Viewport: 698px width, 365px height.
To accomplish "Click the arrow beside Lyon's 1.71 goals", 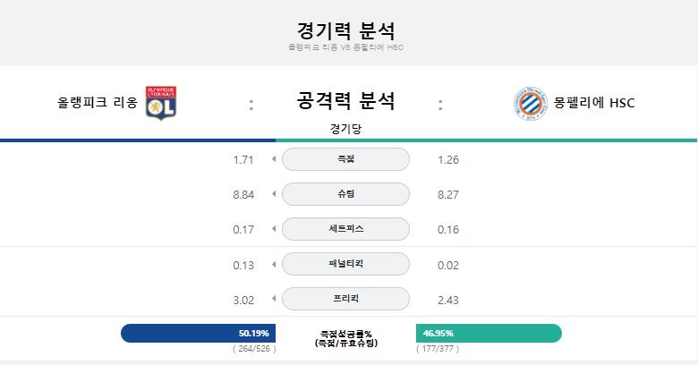I will [274, 159].
